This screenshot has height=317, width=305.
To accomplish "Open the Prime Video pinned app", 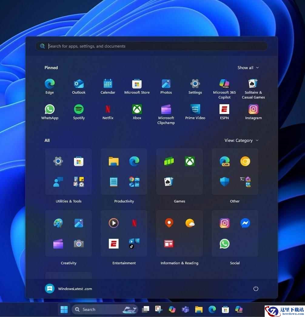I will (x=195, y=112).
